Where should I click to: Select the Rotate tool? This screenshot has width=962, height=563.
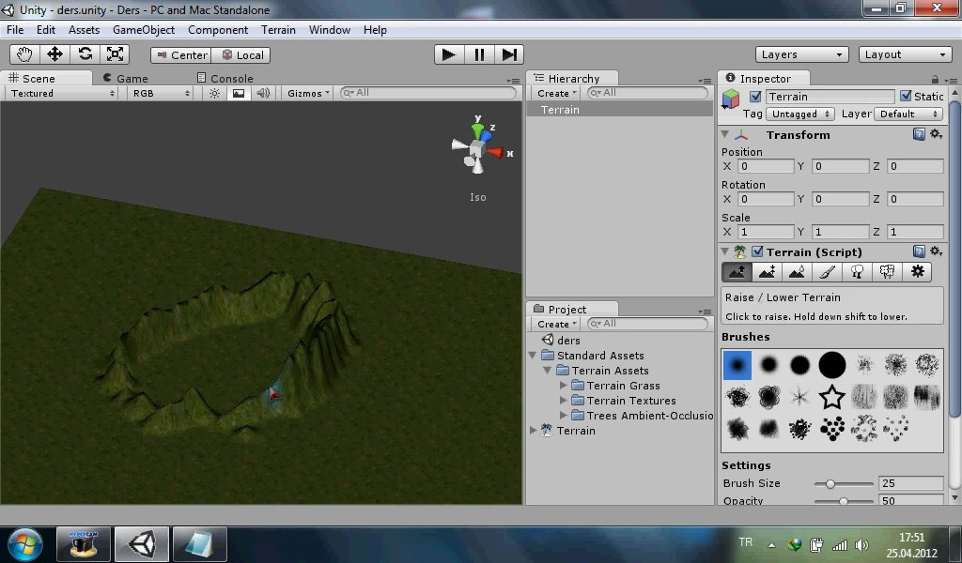pyautogui.click(x=85, y=54)
